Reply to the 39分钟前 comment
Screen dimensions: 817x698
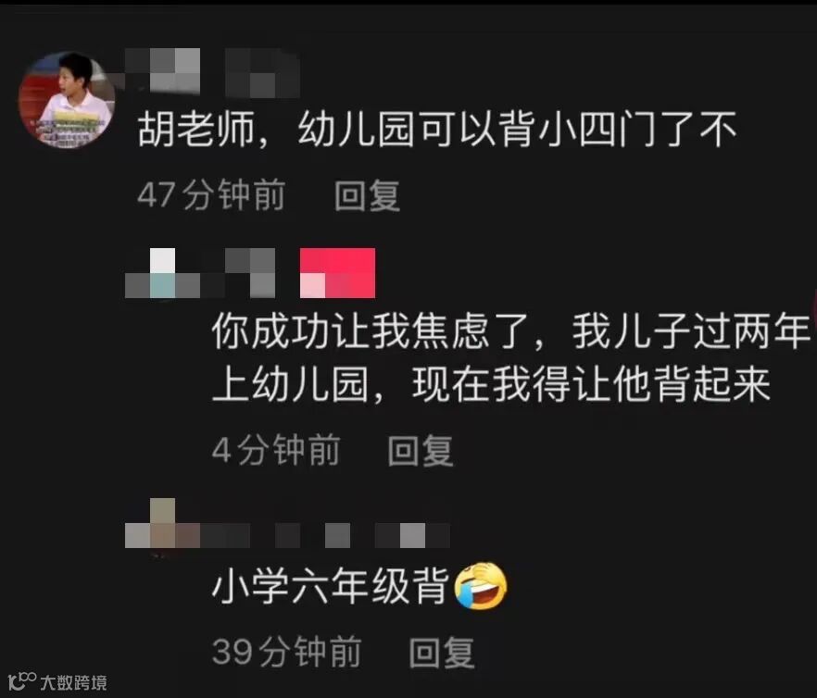pos(441,652)
